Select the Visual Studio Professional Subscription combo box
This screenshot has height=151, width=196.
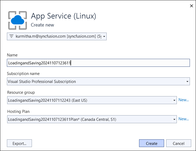tap(98, 81)
